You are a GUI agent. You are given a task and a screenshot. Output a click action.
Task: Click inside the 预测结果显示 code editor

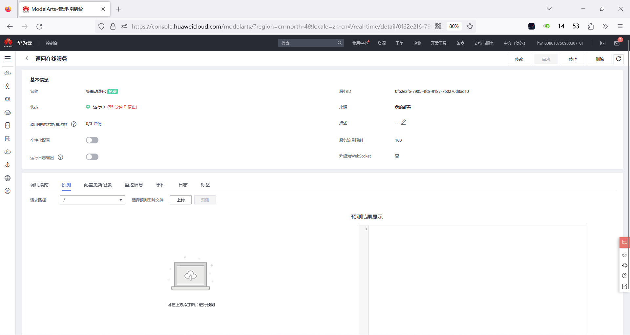(x=477, y=280)
